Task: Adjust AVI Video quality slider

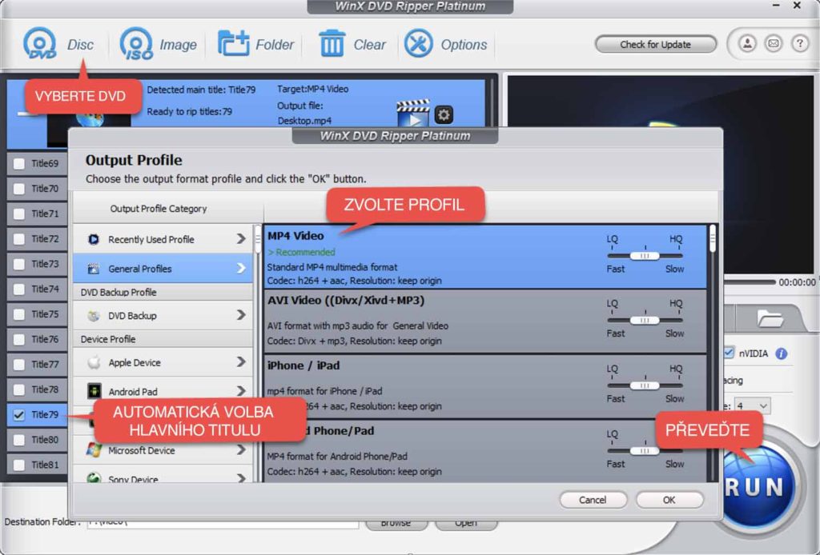Action: coord(645,320)
